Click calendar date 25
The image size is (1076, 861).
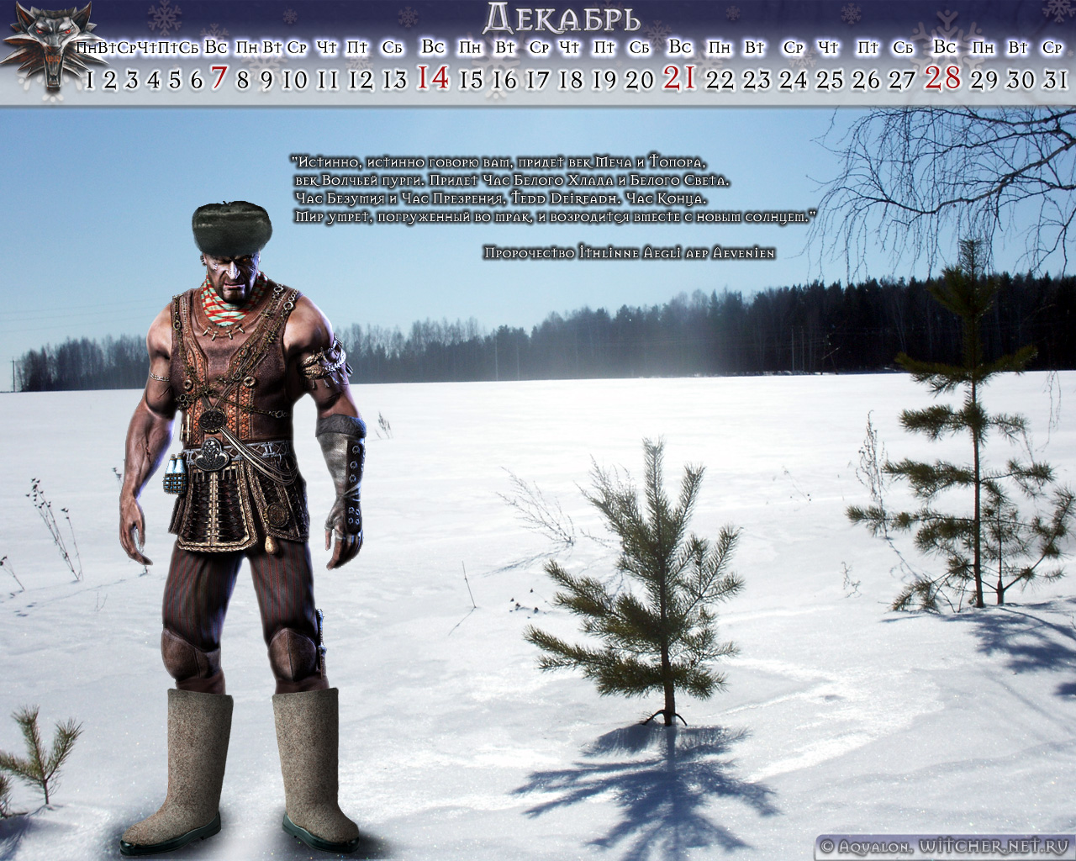pos(830,80)
